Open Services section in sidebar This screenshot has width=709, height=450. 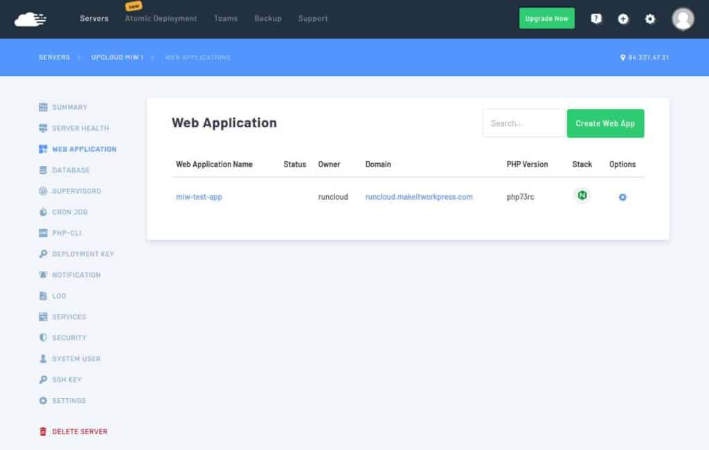(x=69, y=317)
